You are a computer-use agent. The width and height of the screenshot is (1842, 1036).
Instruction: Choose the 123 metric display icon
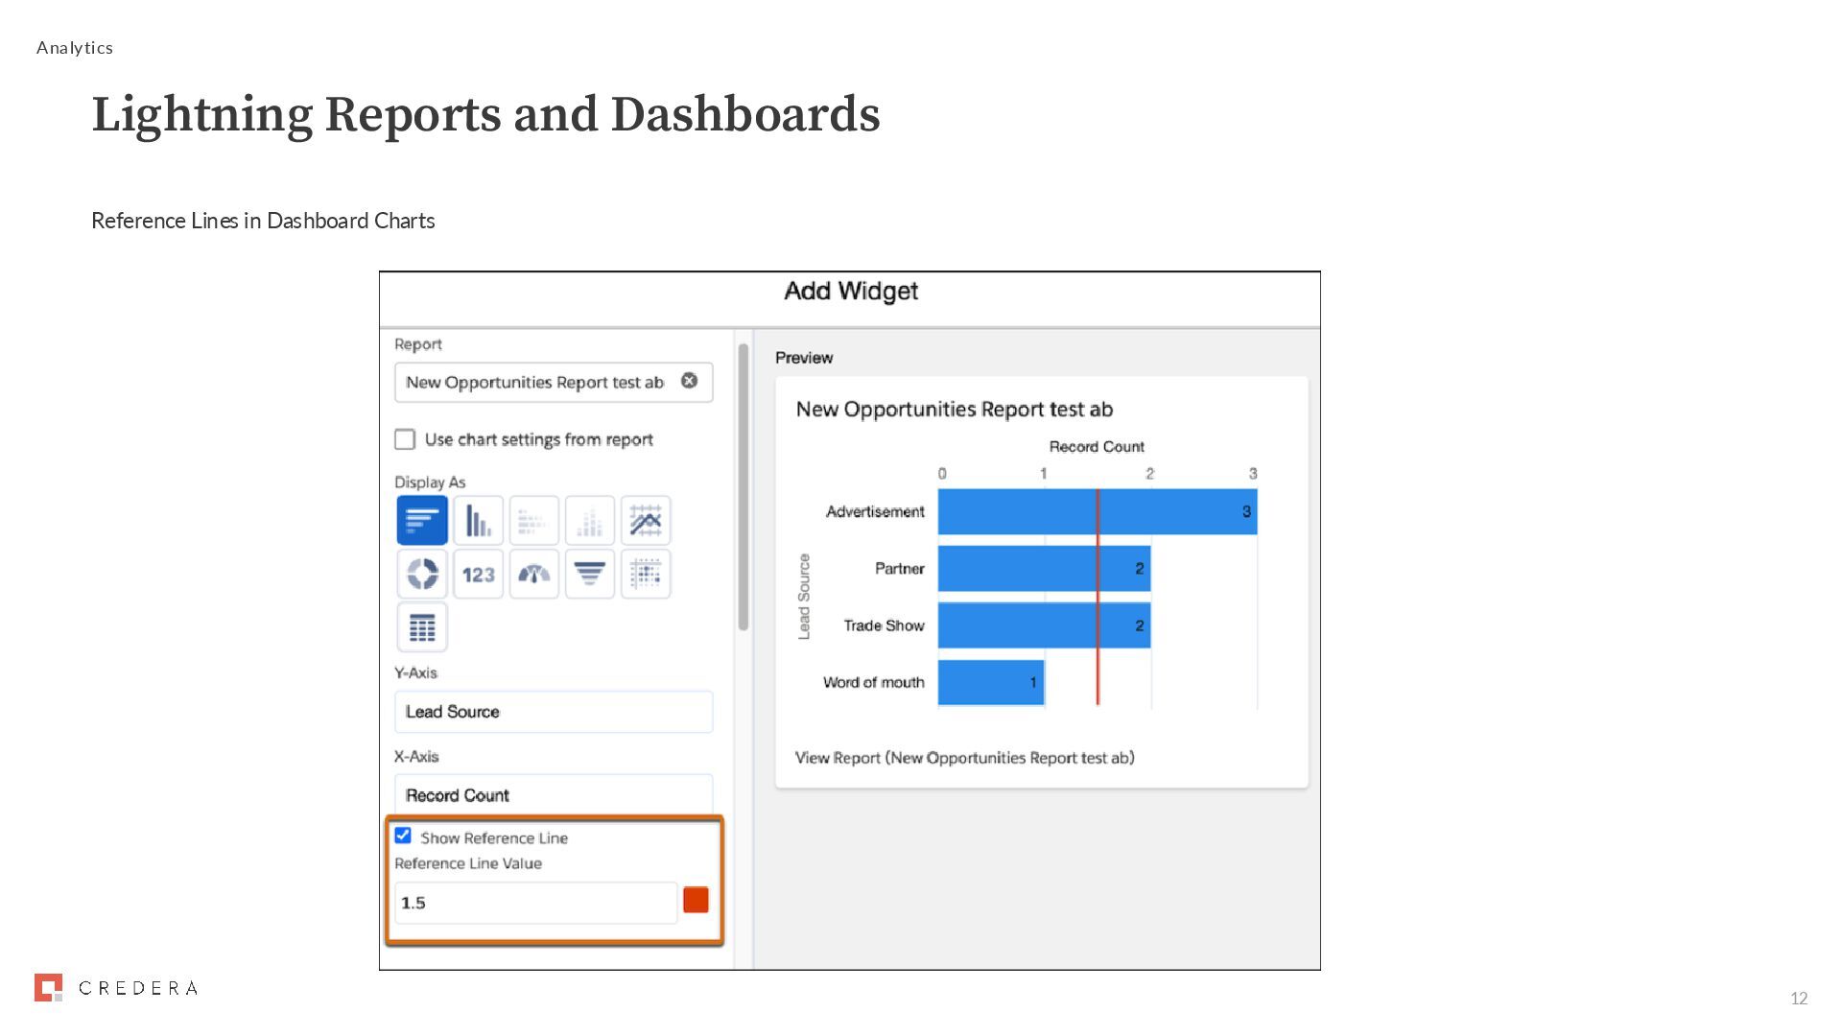pos(478,575)
